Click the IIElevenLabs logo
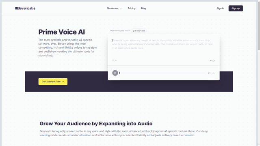This screenshot has height=146, width=260. [25, 8]
